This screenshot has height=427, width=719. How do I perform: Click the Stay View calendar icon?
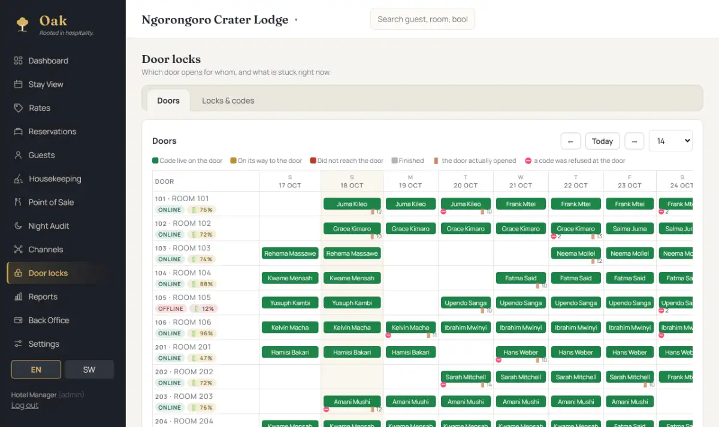point(18,84)
